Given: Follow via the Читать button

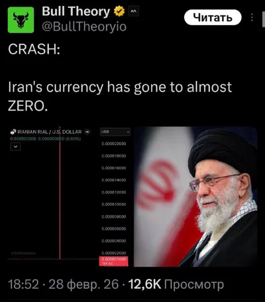Looking at the screenshot, I should 213,17.
